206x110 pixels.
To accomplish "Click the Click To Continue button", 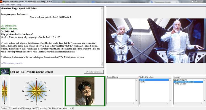I will coord(94,72).
